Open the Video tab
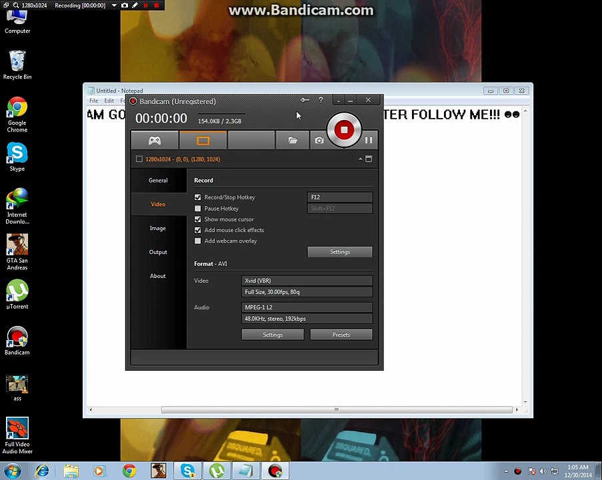The height and width of the screenshot is (480, 602). tap(158, 204)
